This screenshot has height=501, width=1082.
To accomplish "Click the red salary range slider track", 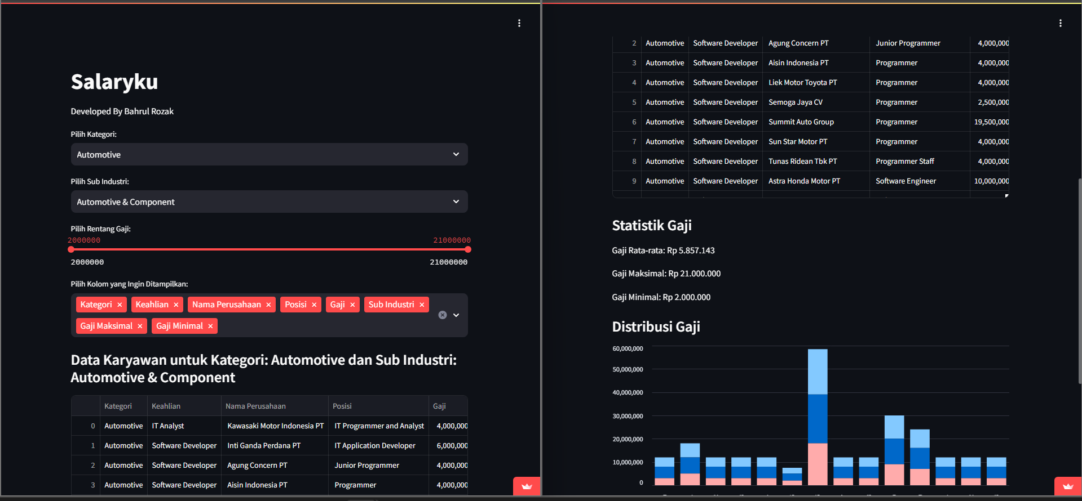I will coord(270,249).
